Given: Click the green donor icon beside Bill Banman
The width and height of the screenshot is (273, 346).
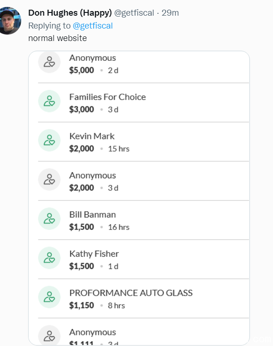Looking at the screenshot, I should click(49, 219).
